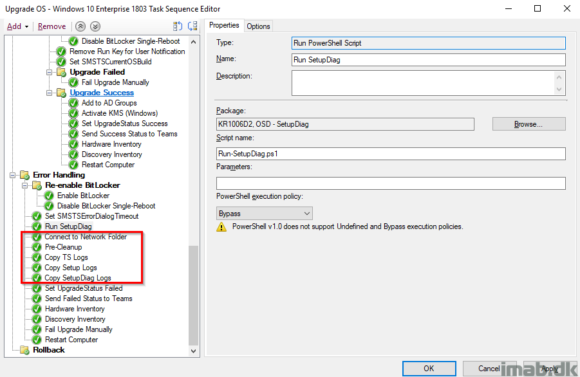Click the OK button

429,369
